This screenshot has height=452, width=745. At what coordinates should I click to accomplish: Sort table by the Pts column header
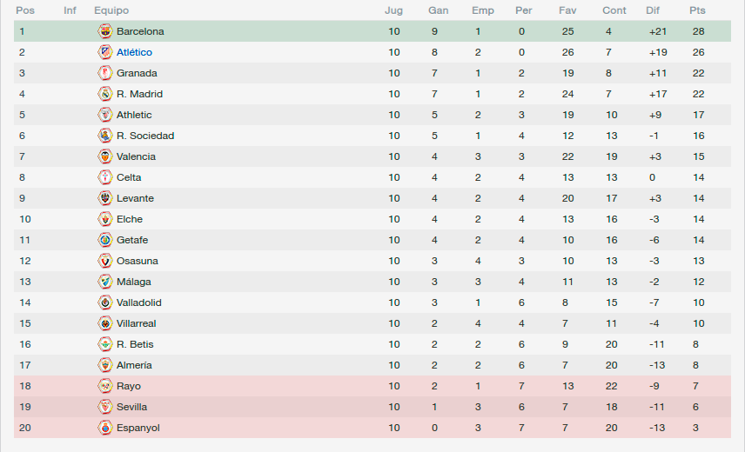coord(697,10)
